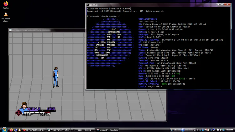This screenshot has height=132, width=235.
Task: Click the media player previous track button in the taskbar
Action: point(179,129)
